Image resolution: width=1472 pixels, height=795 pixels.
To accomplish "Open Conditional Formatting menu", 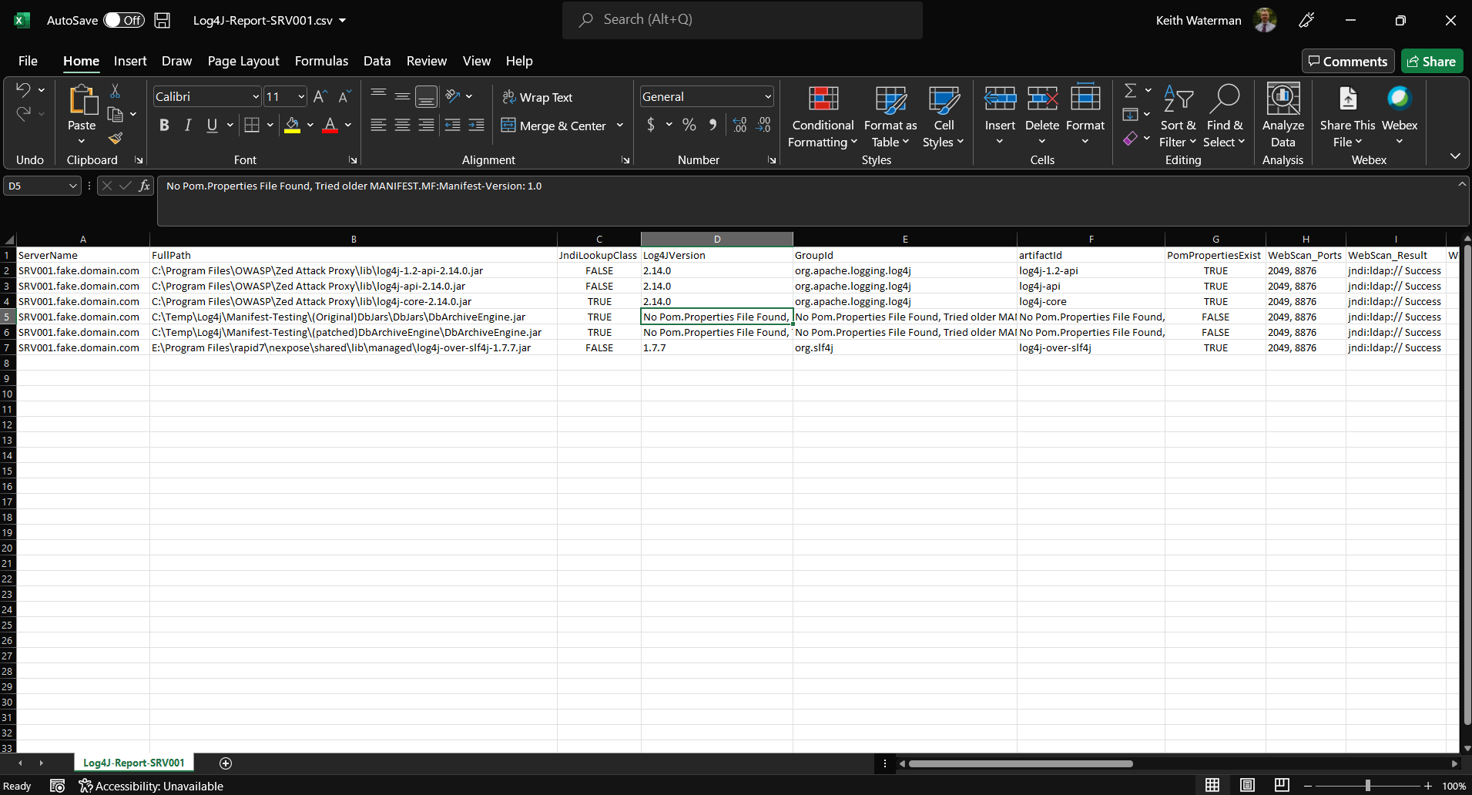I will [823, 116].
